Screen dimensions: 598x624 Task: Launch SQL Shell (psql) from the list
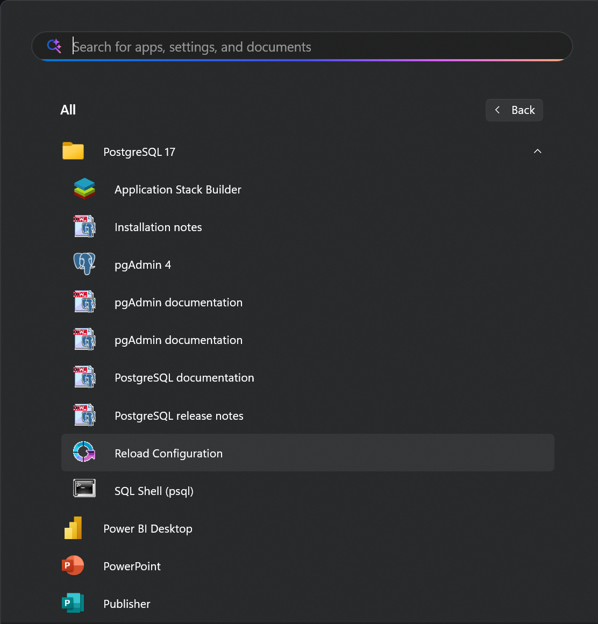[154, 491]
